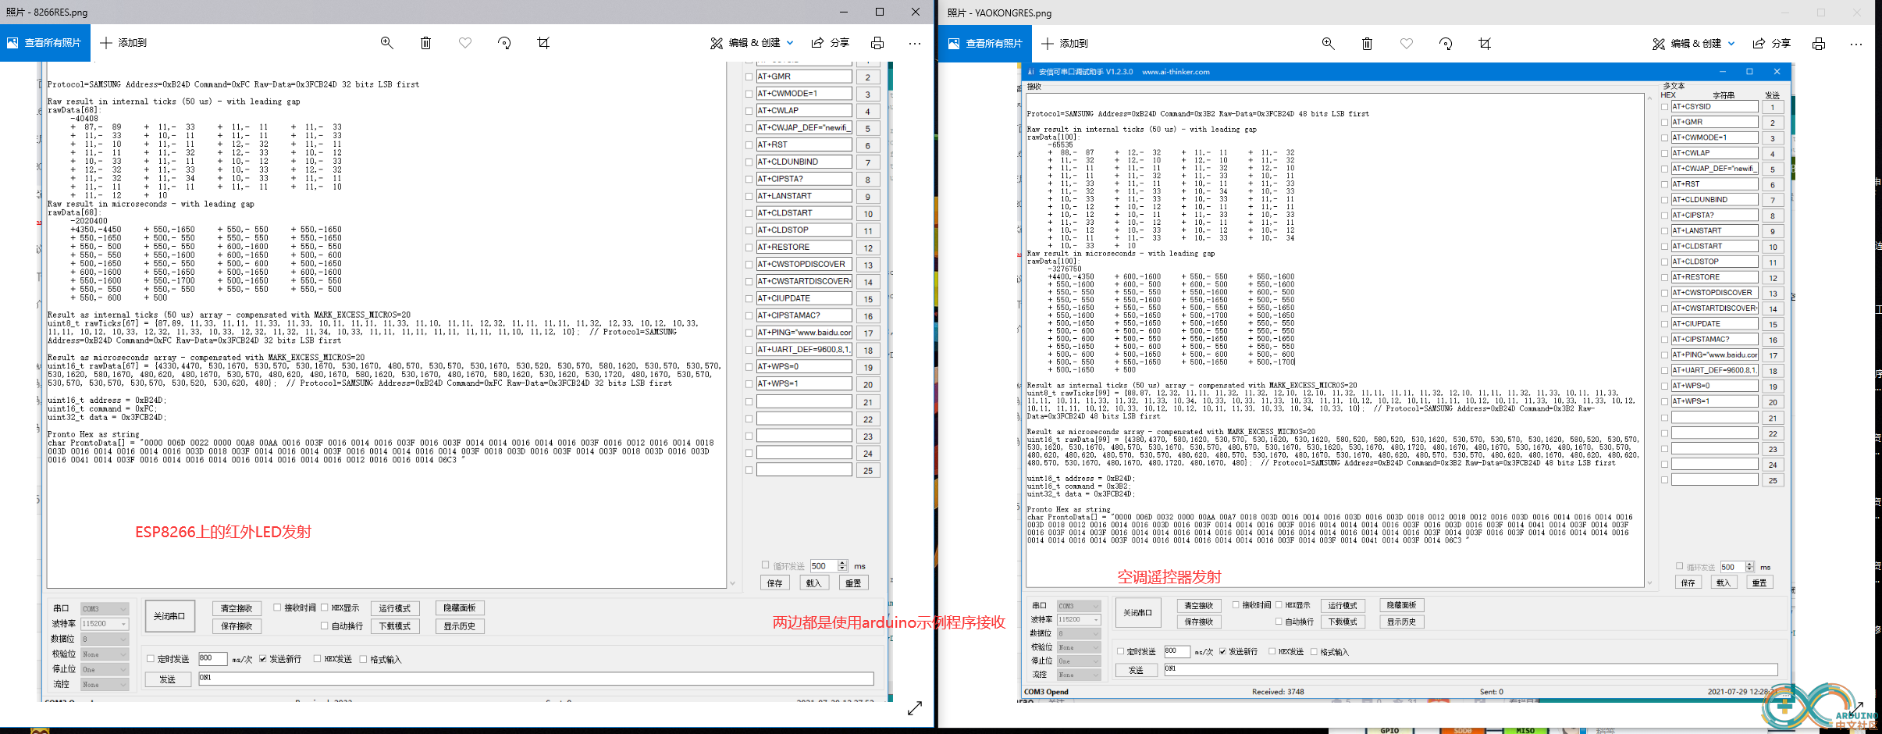Open the 波特率 115200 dropdown in the right photo
Image resolution: width=1882 pixels, height=734 pixels.
[x=1079, y=619]
